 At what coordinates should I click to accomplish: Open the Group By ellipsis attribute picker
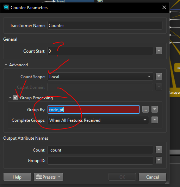[145, 109]
